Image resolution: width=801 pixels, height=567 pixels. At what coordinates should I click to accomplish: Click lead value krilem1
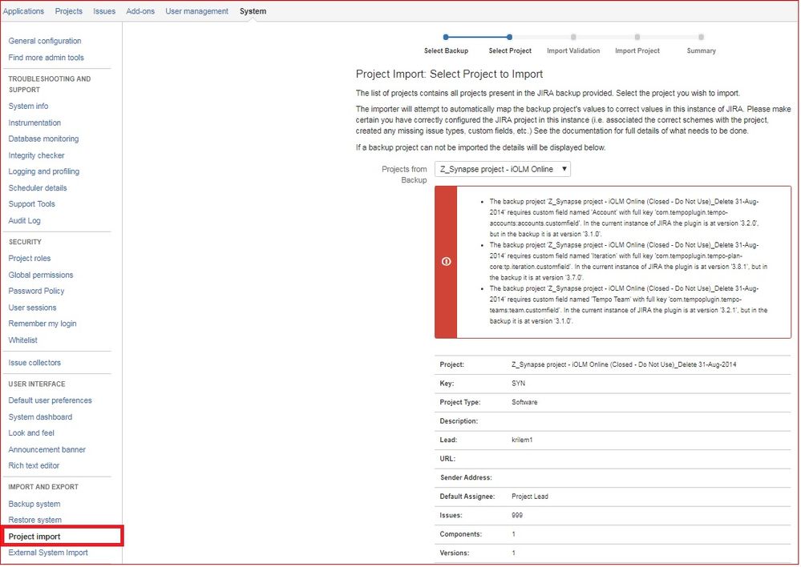tap(522, 440)
